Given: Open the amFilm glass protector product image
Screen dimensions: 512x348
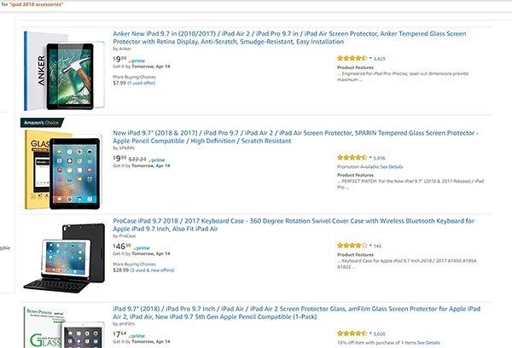Looking at the screenshot, I should click(x=64, y=328).
